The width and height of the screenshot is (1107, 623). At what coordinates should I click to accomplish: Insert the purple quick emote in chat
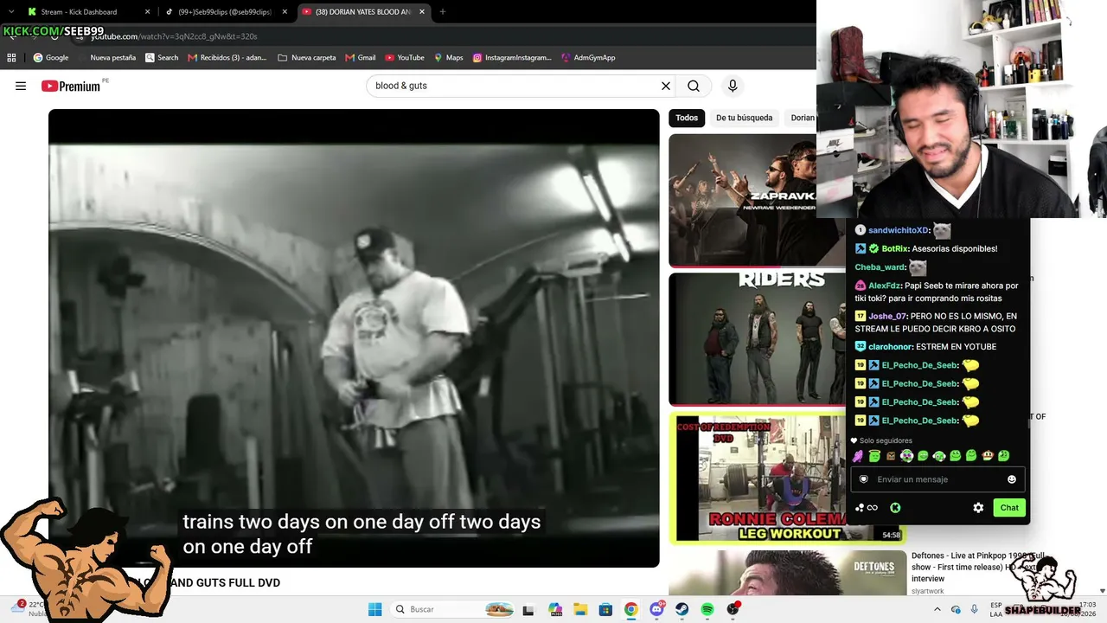click(x=858, y=456)
